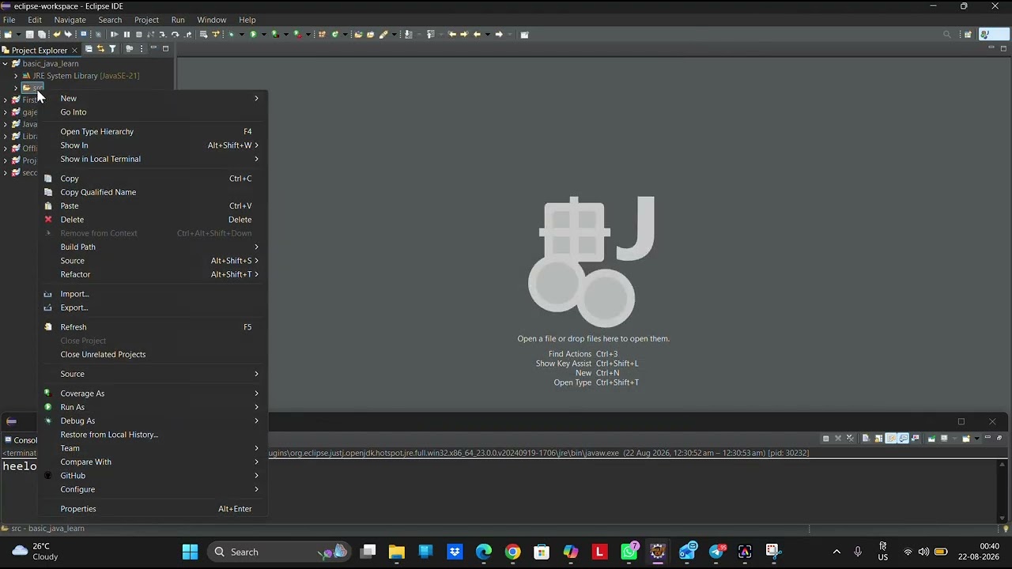Click the taskbar Search box

click(281, 552)
